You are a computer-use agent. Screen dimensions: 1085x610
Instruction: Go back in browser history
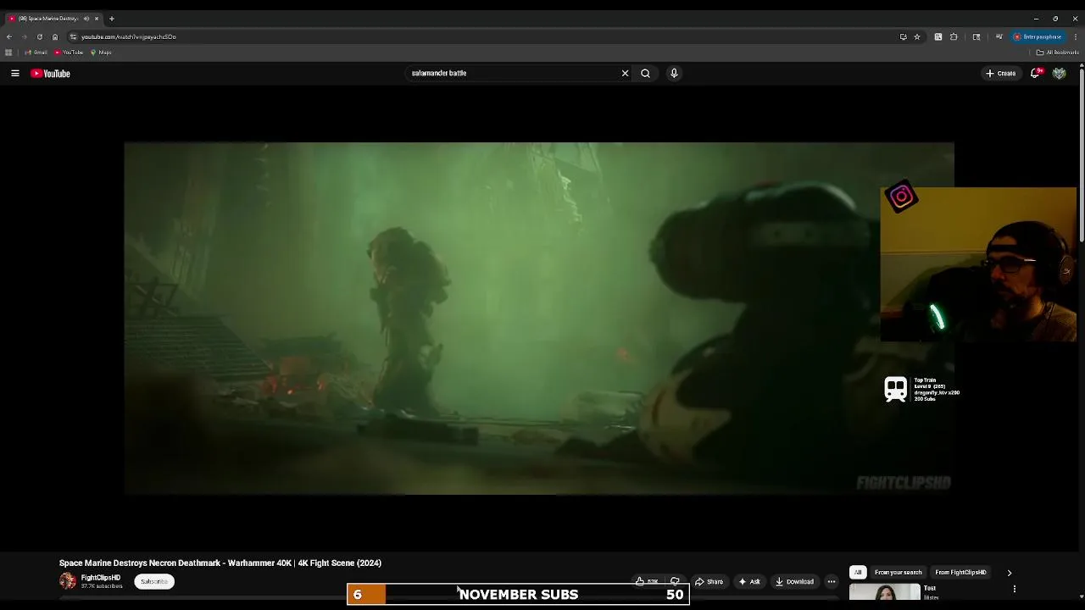tap(9, 37)
